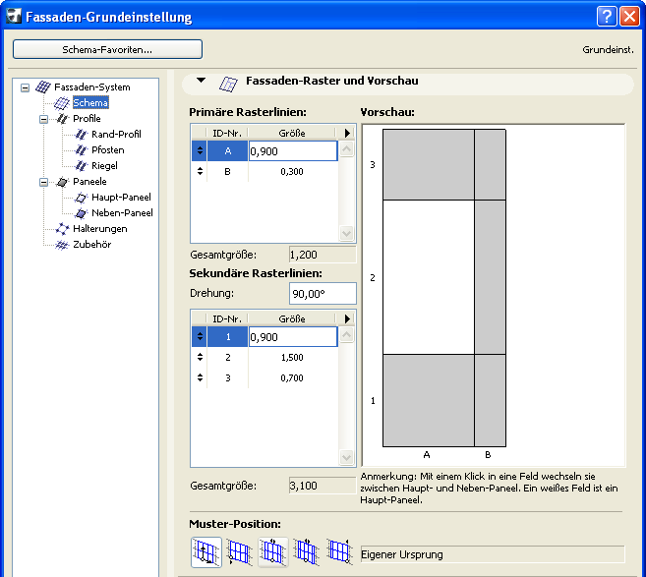The height and width of the screenshot is (577, 646).
Task: Choose pattern position centered on grid line
Action: coord(272,552)
